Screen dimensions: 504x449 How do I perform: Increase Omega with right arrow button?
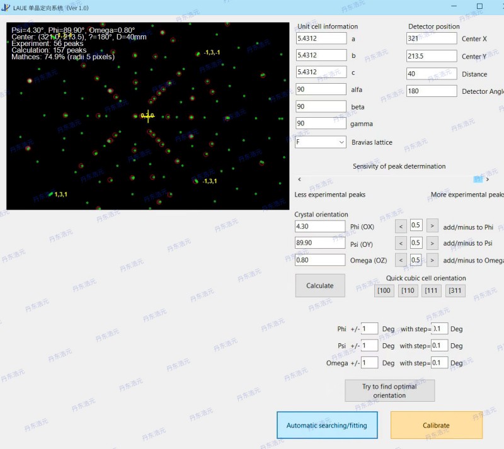point(432,260)
